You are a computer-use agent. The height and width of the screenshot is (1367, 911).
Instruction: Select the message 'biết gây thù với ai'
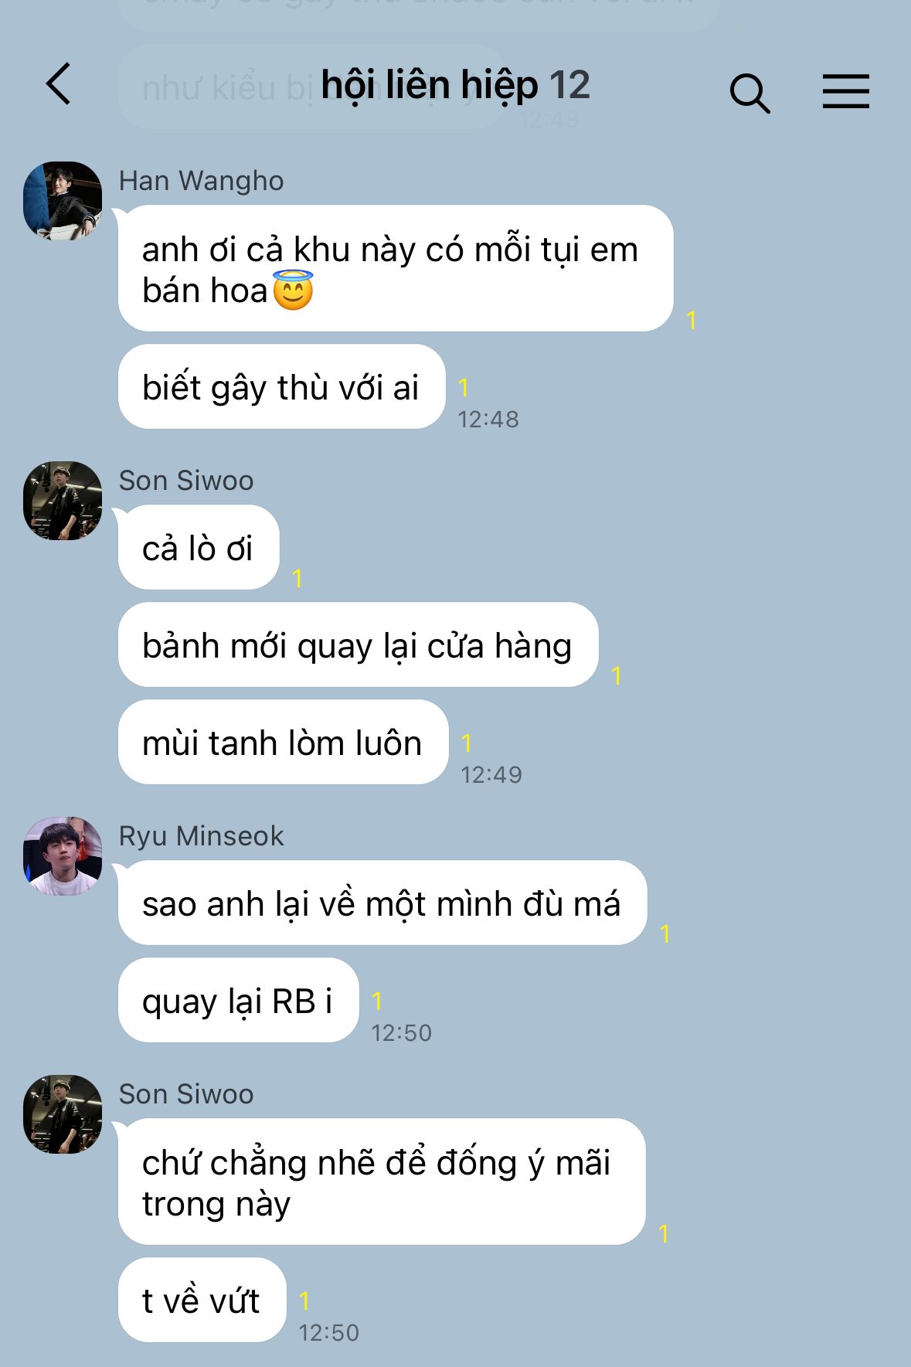tap(281, 386)
